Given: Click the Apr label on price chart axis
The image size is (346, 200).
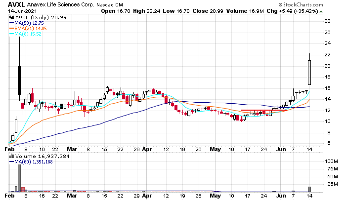Looking at the screenshot, I should (x=147, y=150).
